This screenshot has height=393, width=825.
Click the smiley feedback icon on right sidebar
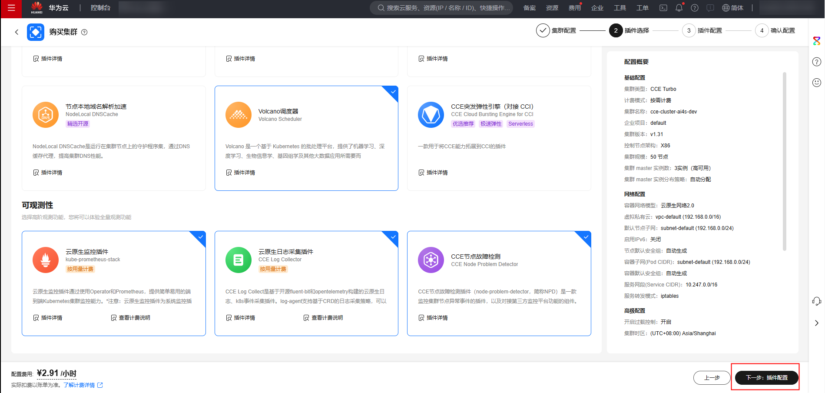pyautogui.click(x=817, y=83)
